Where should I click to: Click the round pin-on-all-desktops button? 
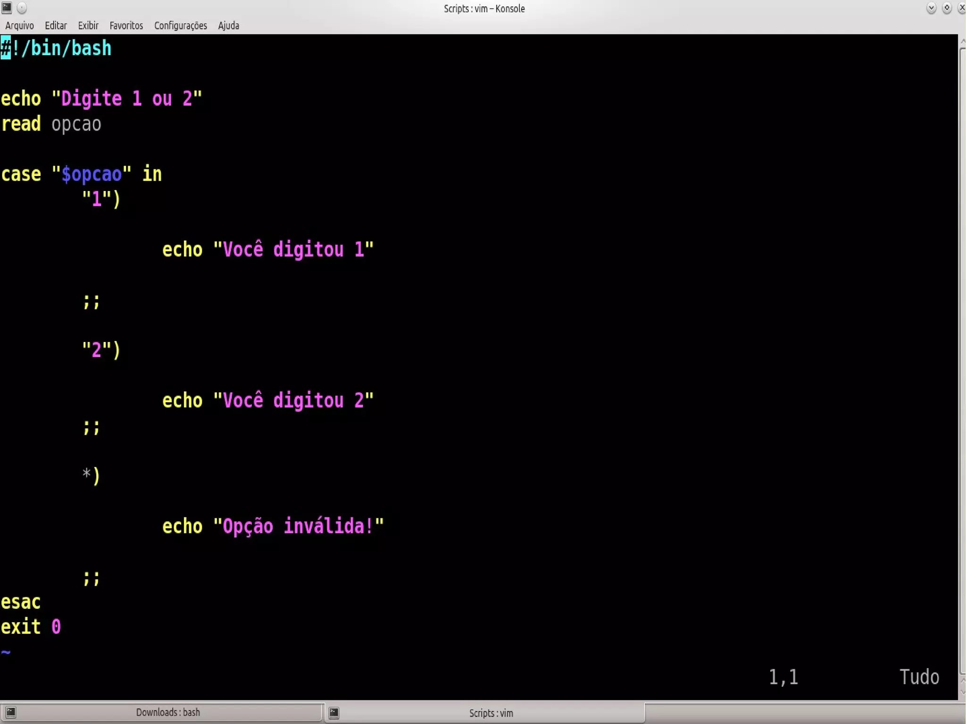coord(22,8)
